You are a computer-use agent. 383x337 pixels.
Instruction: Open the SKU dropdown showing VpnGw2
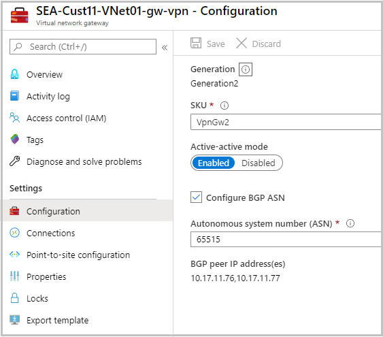[x=286, y=122]
